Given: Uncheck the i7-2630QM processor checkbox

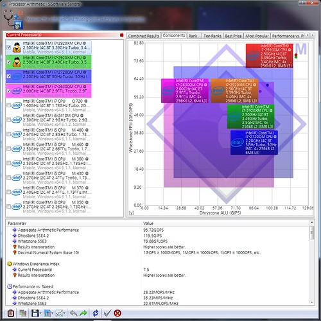Looking at the screenshot, I should pos(8,91).
